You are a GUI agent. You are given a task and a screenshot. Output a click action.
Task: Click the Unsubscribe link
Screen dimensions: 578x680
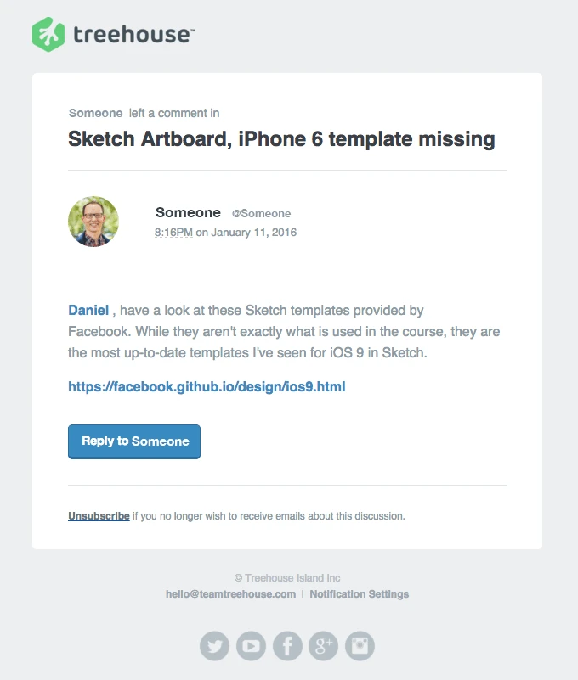pyautogui.click(x=99, y=515)
